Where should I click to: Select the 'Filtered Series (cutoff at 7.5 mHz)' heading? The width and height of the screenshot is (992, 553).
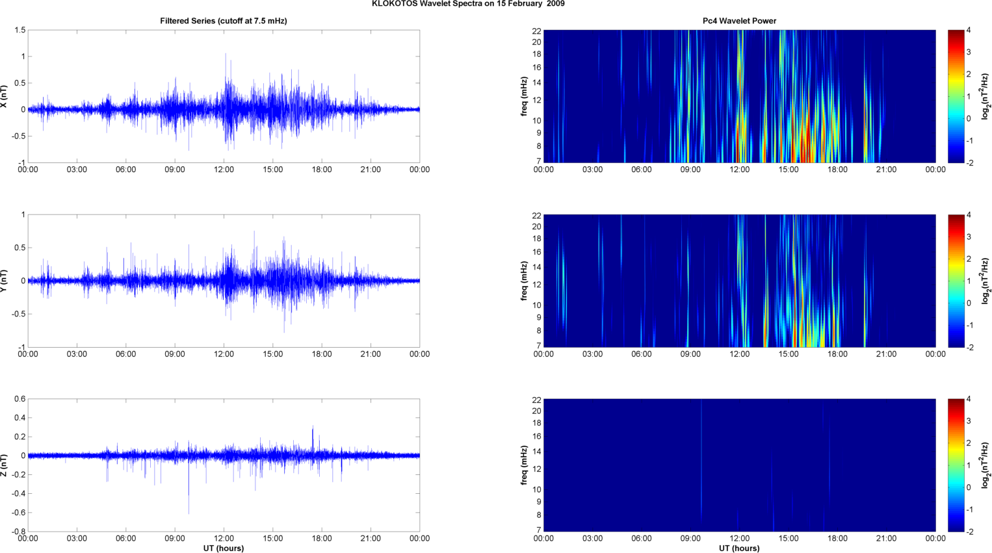[x=224, y=21]
